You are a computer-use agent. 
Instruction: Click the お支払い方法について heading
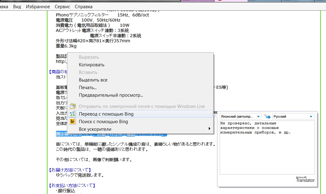(72, 185)
